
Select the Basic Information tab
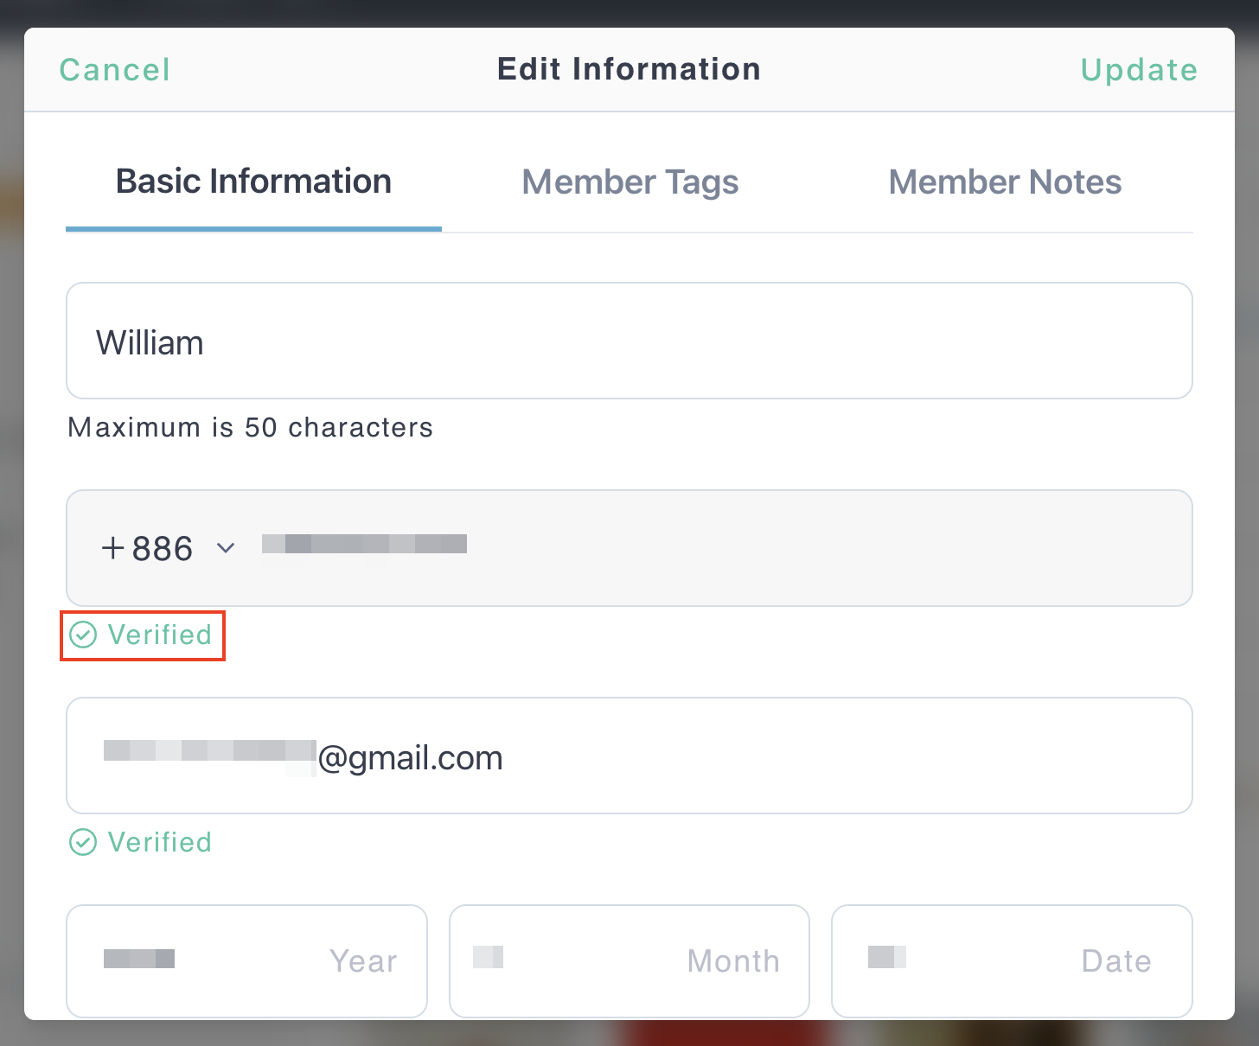[x=253, y=182]
